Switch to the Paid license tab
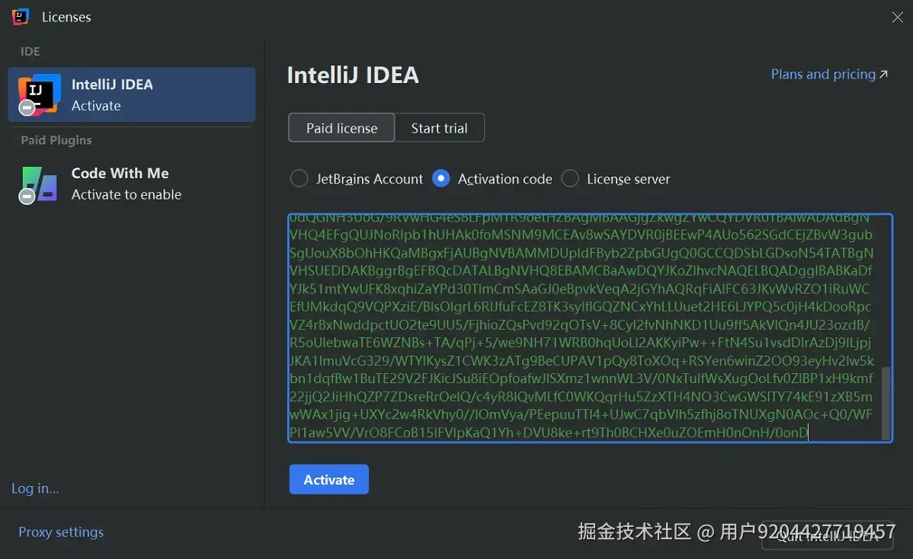Viewport: 913px width, 559px height. [x=341, y=128]
